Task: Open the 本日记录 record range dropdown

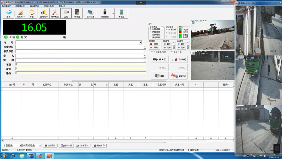Action: [x=20, y=145]
